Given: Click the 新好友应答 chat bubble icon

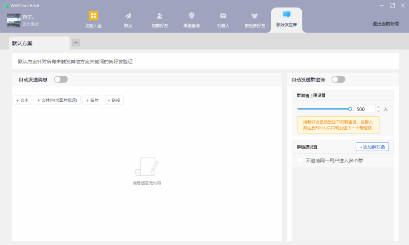Looking at the screenshot, I should point(286,14).
